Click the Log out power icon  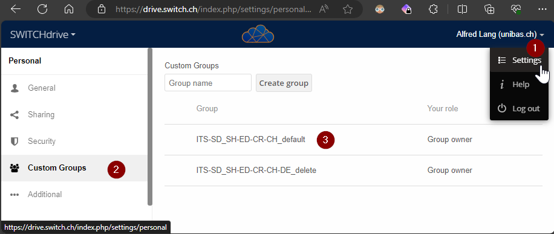pos(502,108)
